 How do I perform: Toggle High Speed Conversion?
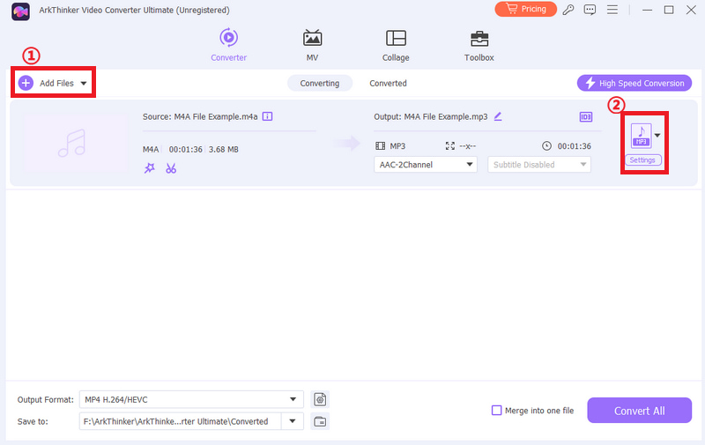(x=634, y=83)
